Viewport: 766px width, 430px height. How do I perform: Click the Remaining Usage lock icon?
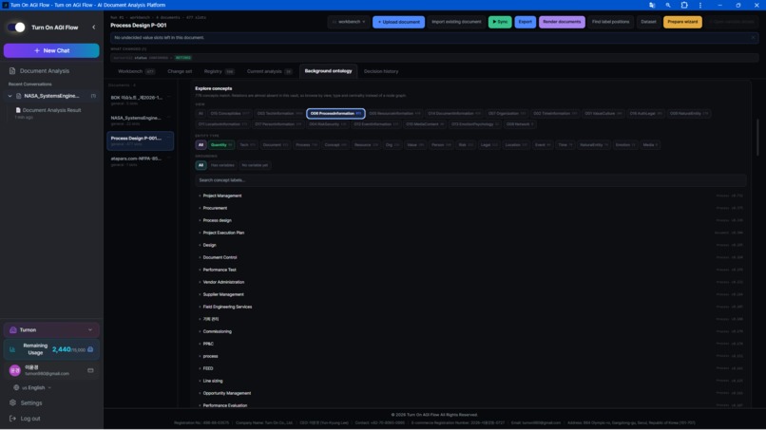[x=90, y=349]
